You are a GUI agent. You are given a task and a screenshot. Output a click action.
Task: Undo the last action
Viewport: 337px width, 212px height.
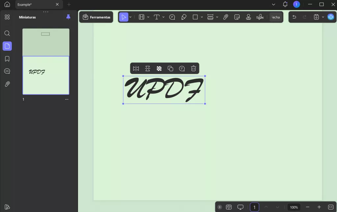click(x=294, y=17)
